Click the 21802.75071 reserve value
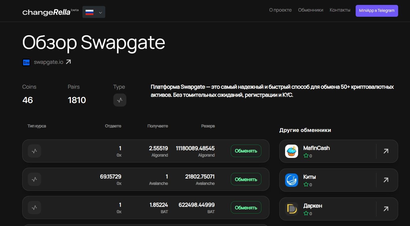This screenshot has width=410, height=226. 200,177
